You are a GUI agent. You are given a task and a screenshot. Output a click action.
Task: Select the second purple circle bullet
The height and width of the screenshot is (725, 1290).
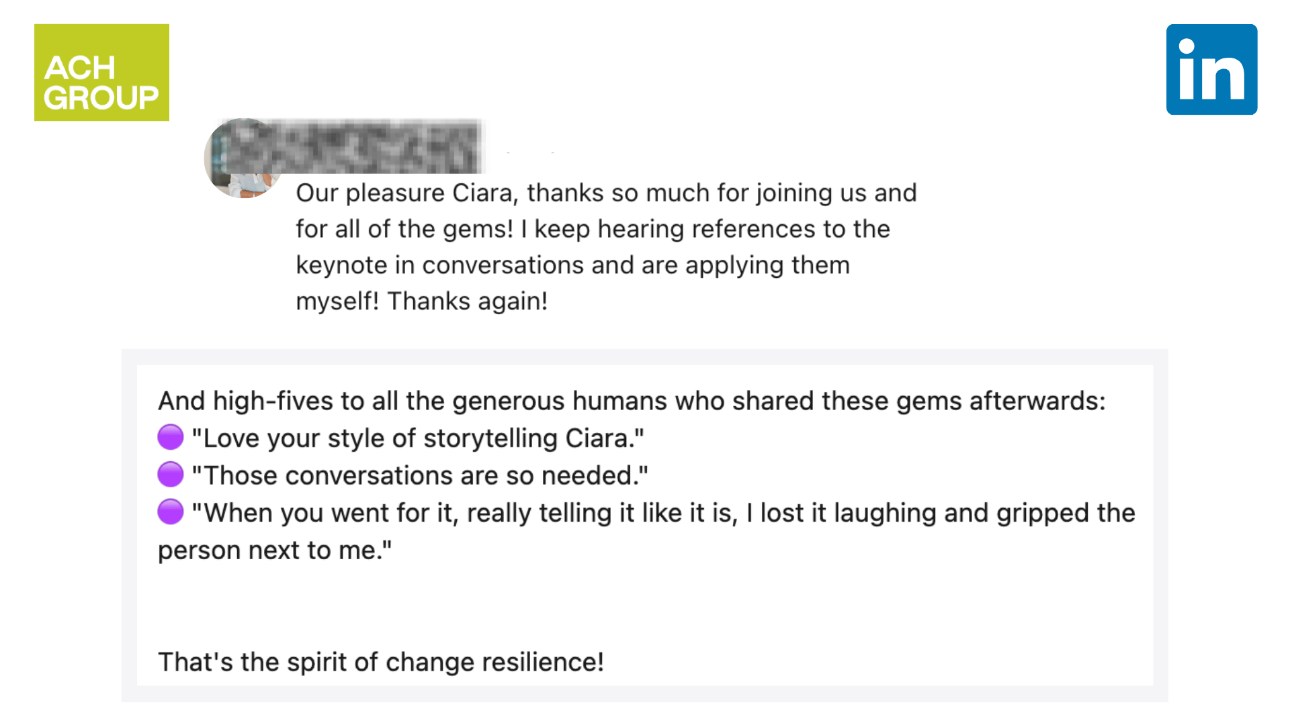171,475
